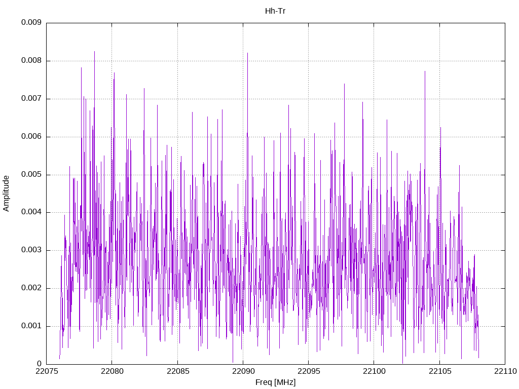This screenshot has height=389, width=519.
Task: Click the 0.003 y-axis tick label
Action: pyautogui.click(x=31, y=250)
